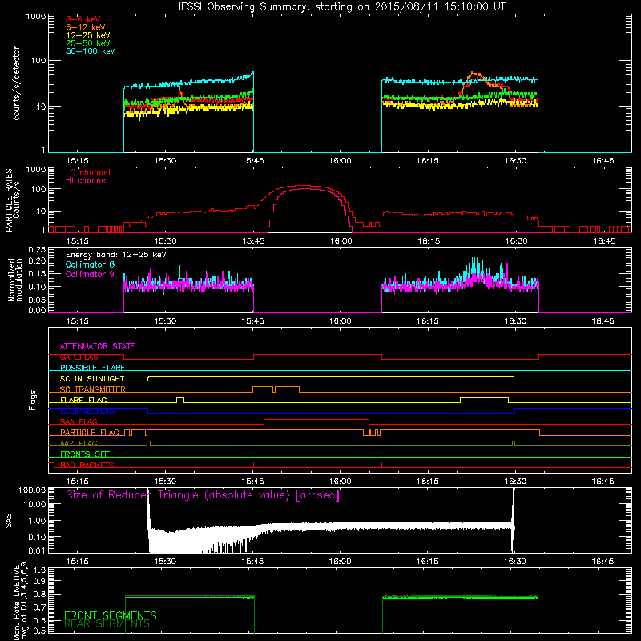Click the counts/s/detector axis label
Screen dimensions: 641x641
point(16,83)
